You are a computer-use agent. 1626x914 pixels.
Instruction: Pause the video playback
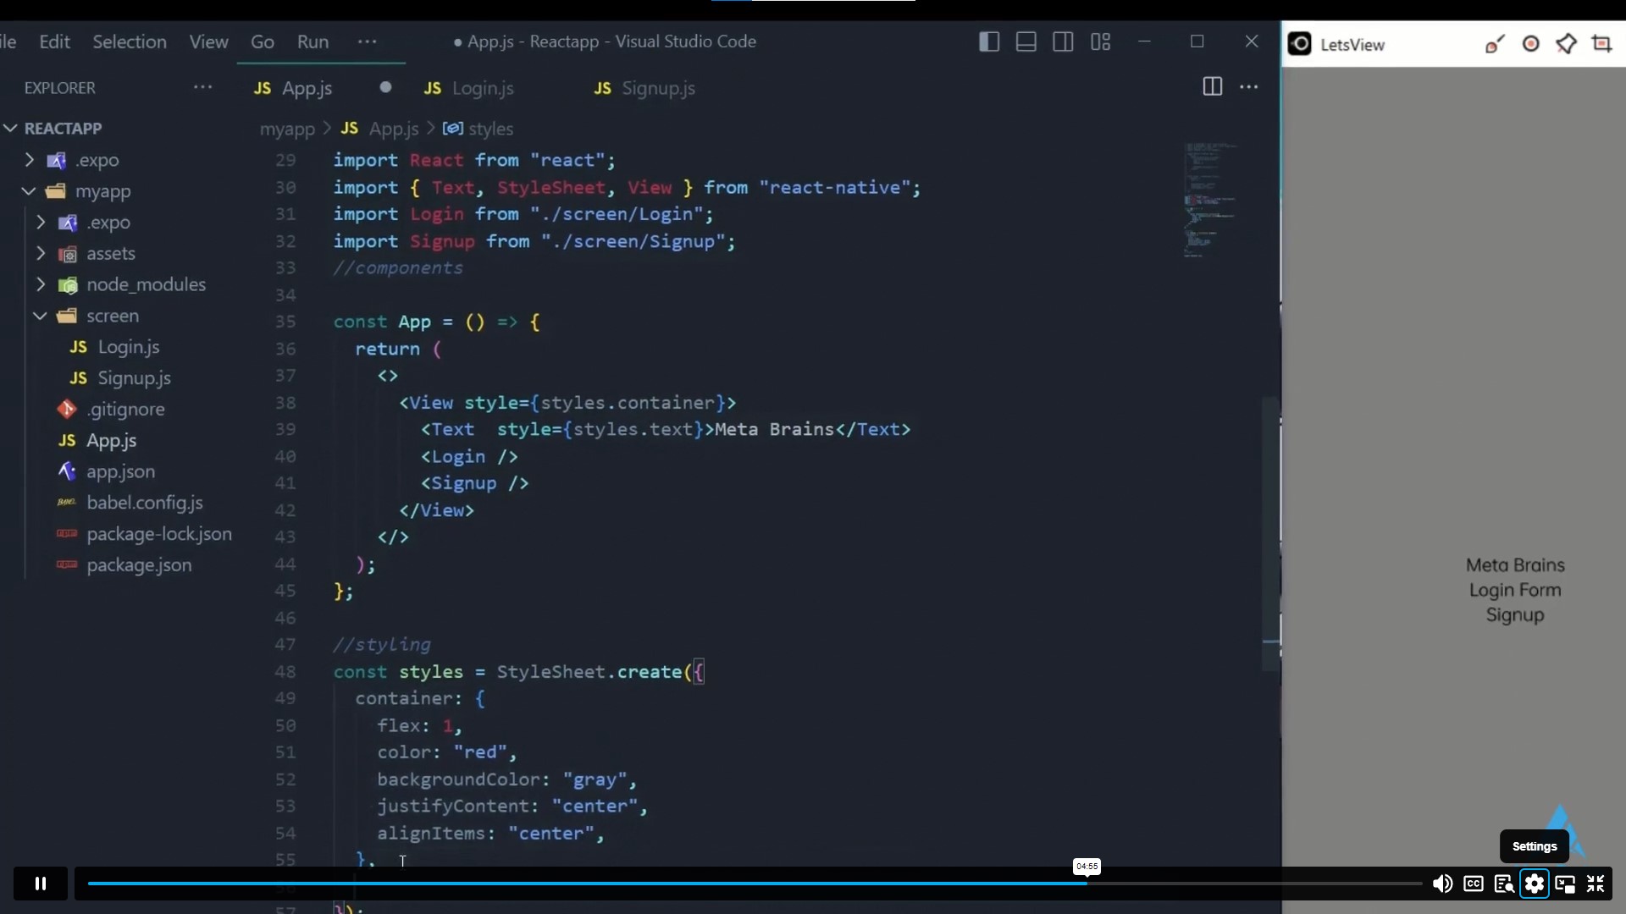pyautogui.click(x=40, y=883)
